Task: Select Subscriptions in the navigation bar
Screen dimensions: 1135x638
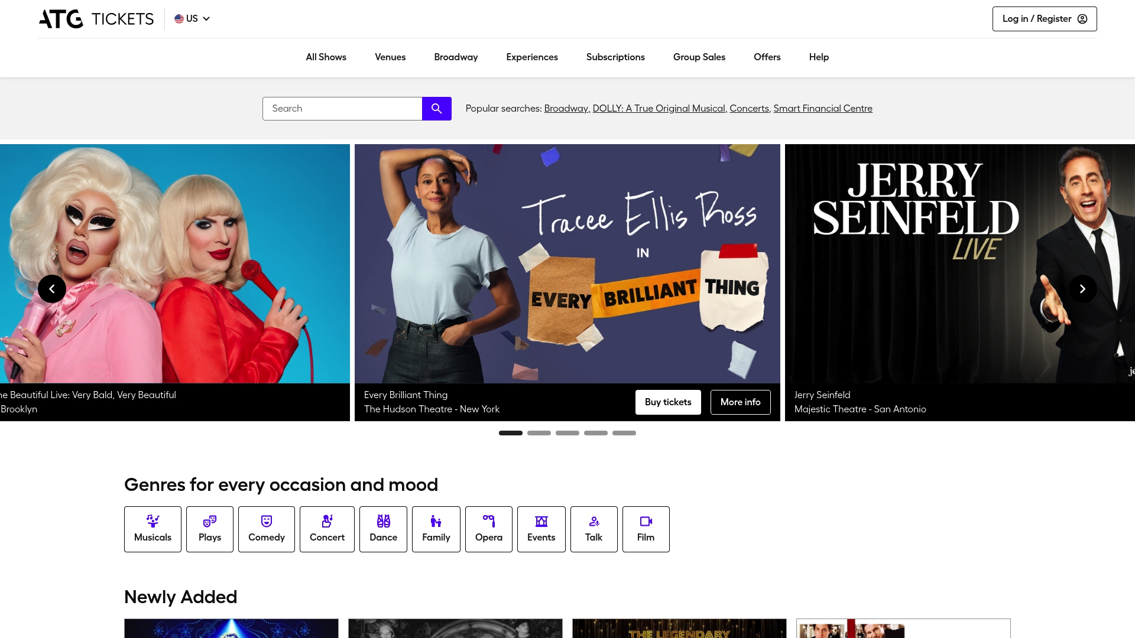Action: click(x=615, y=57)
